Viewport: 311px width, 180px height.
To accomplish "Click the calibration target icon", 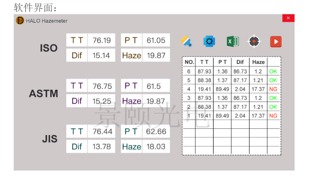I will pos(254,41).
